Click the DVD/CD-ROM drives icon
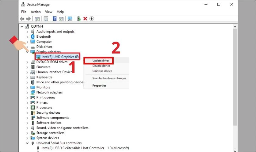 point(33,62)
